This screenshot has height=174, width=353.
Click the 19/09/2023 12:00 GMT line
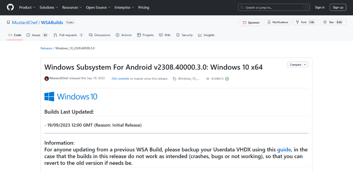93,125
